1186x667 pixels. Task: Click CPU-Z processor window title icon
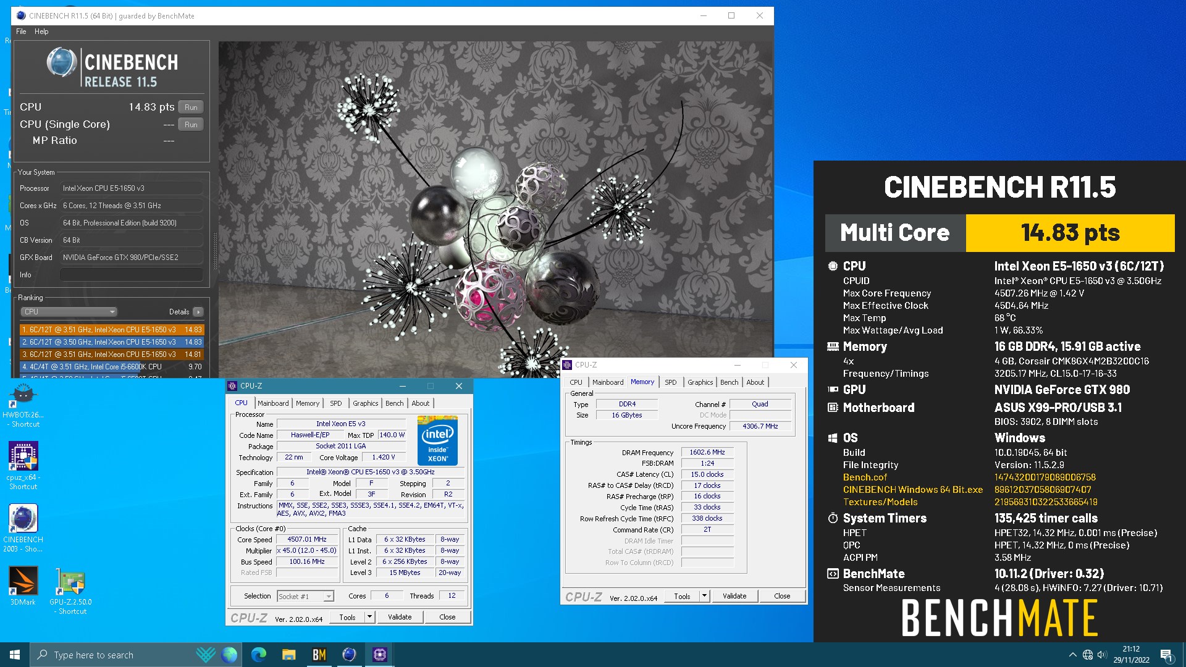click(232, 386)
